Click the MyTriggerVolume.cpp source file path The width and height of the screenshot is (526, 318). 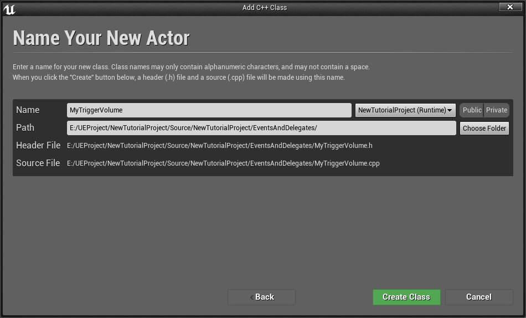pos(224,163)
